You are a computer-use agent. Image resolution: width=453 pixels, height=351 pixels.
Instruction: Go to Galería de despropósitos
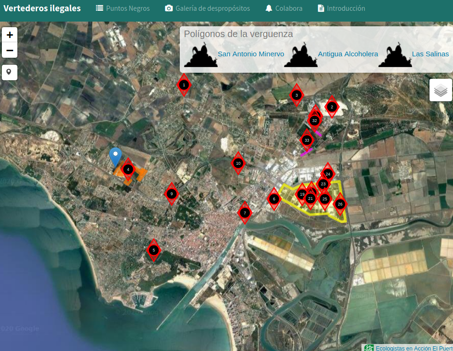tap(207, 8)
